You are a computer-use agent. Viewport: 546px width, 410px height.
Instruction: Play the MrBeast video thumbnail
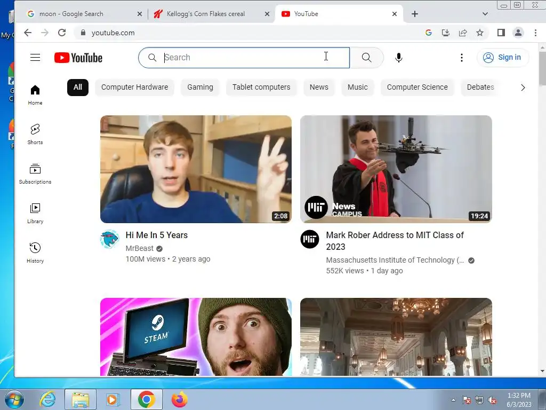pos(196,169)
